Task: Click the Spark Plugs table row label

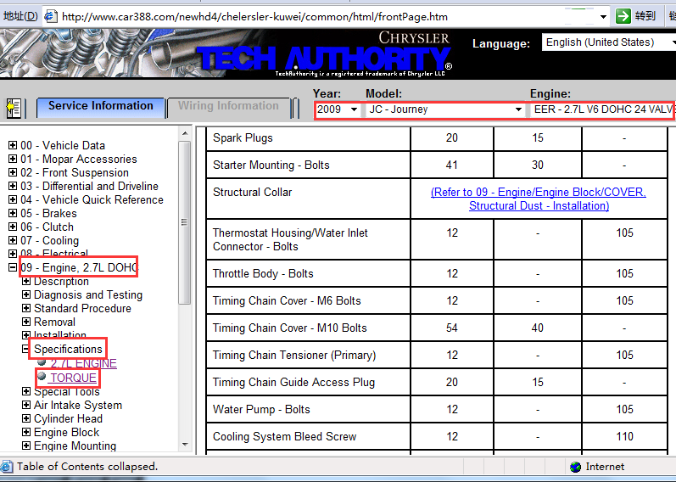Action: (243, 138)
